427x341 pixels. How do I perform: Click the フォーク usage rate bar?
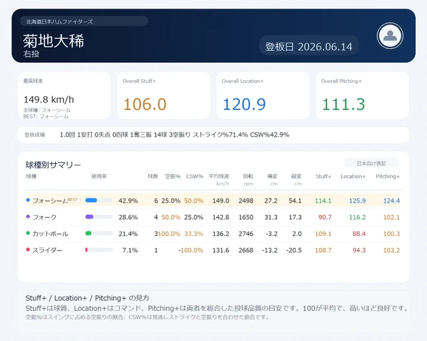tap(99, 217)
